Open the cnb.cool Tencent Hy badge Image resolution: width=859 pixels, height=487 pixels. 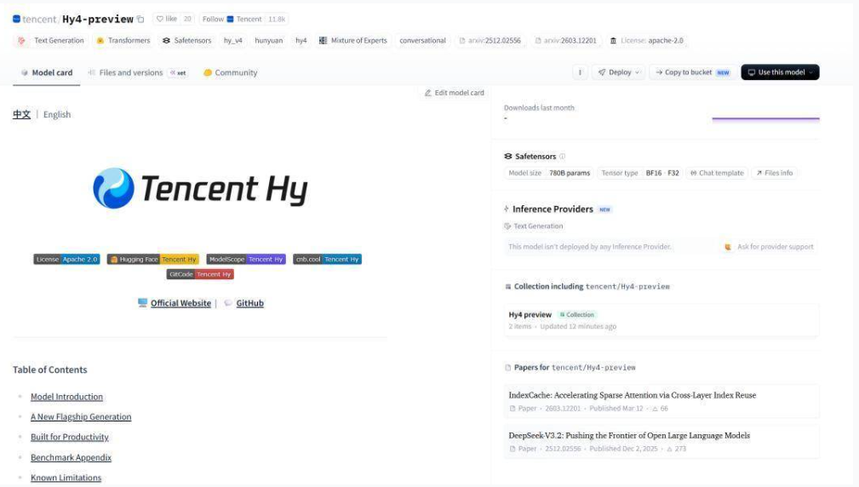pyautogui.click(x=327, y=259)
